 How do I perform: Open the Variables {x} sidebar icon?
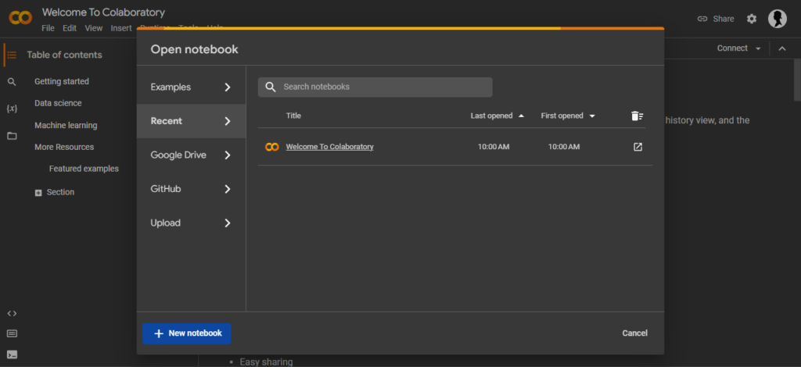[x=12, y=108]
